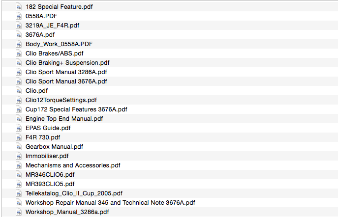Click the icon next to MR346CLIO6.pdf
Viewport: 338px width, 217px height.
(19, 175)
